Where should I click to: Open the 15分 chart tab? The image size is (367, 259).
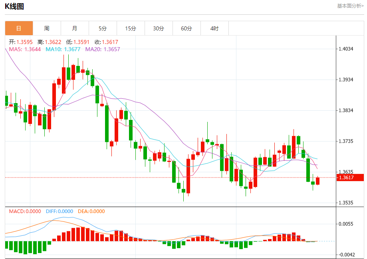tap(131, 28)
